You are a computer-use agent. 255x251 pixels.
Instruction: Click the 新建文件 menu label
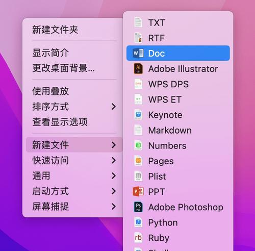coord(50,145)
